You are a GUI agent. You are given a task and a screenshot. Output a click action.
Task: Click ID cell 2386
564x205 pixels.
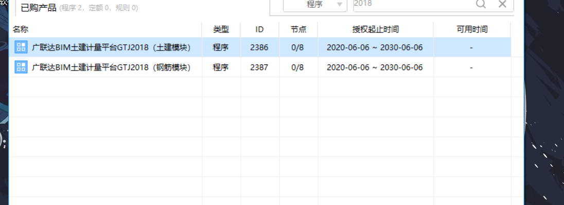pyautogui.click(x=259, y=47)
